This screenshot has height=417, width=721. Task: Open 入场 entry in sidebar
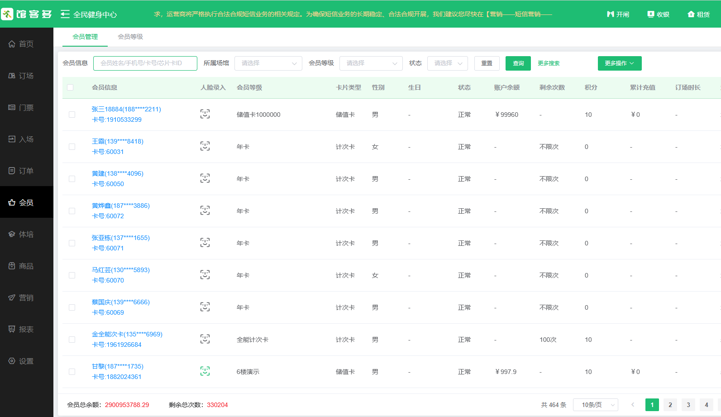(x=27, y=139)
